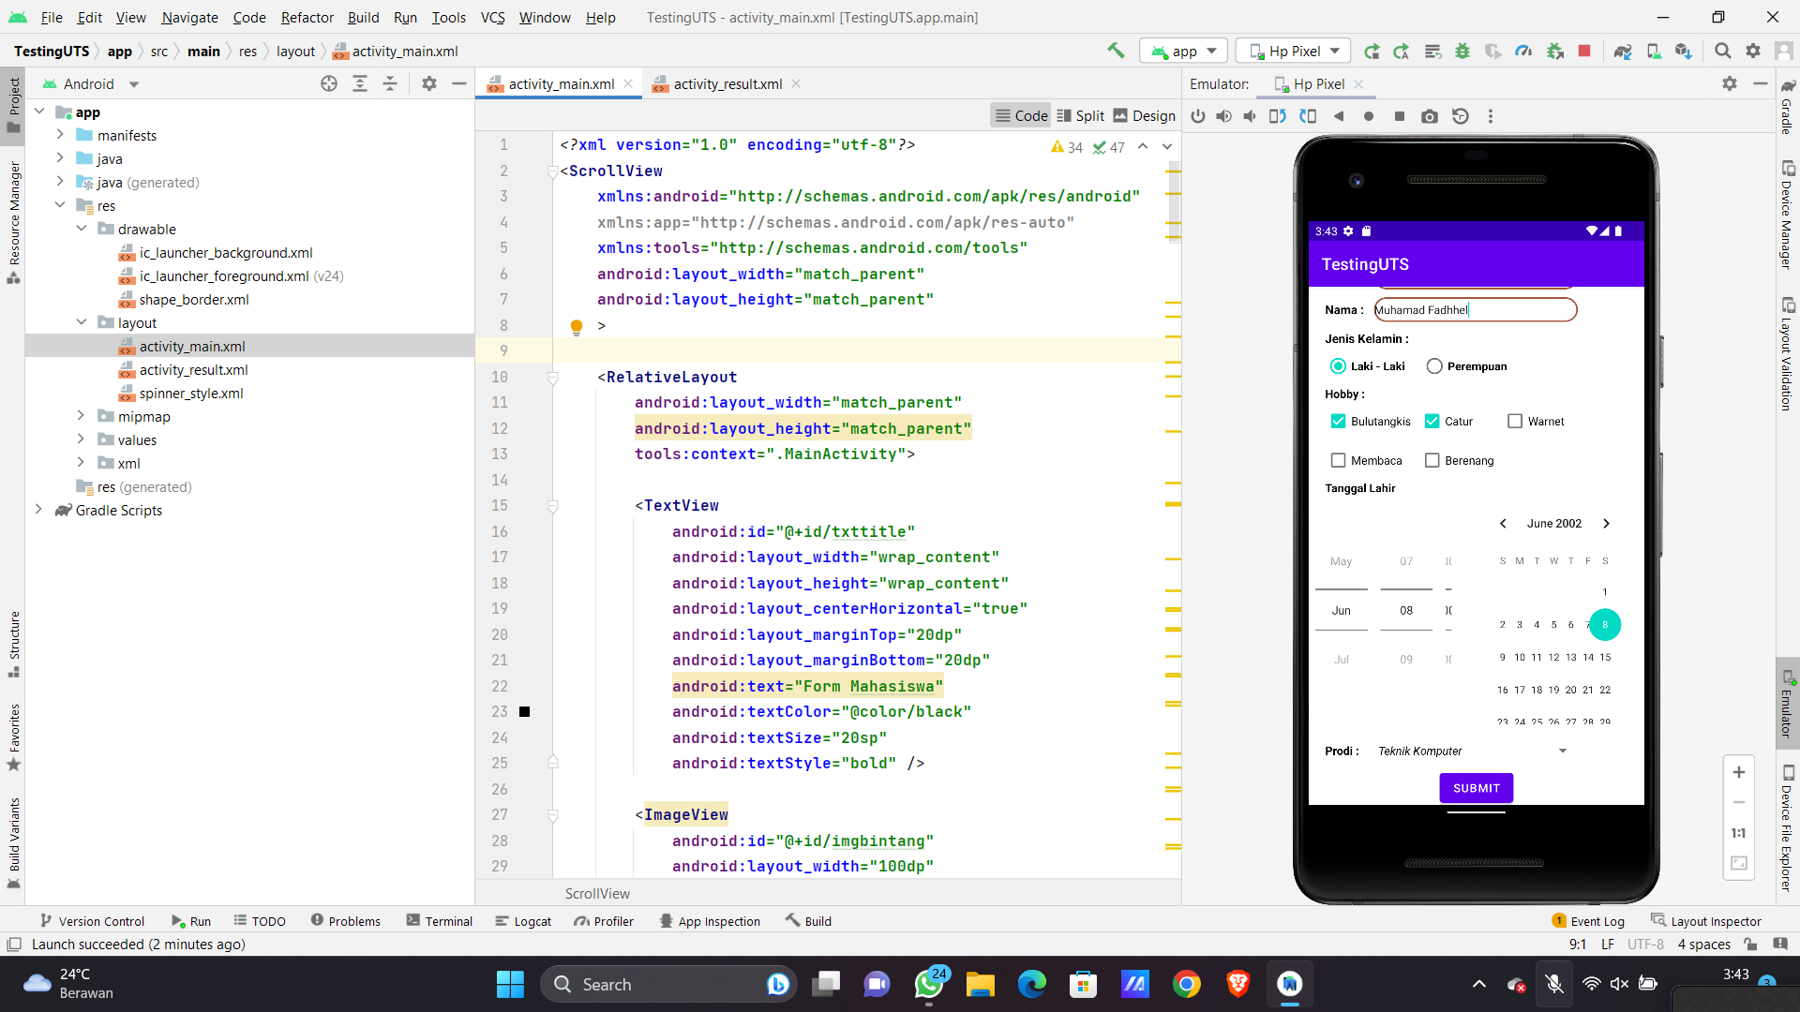Click the yellow intention lightbulb icon

(x=577, y=326)
